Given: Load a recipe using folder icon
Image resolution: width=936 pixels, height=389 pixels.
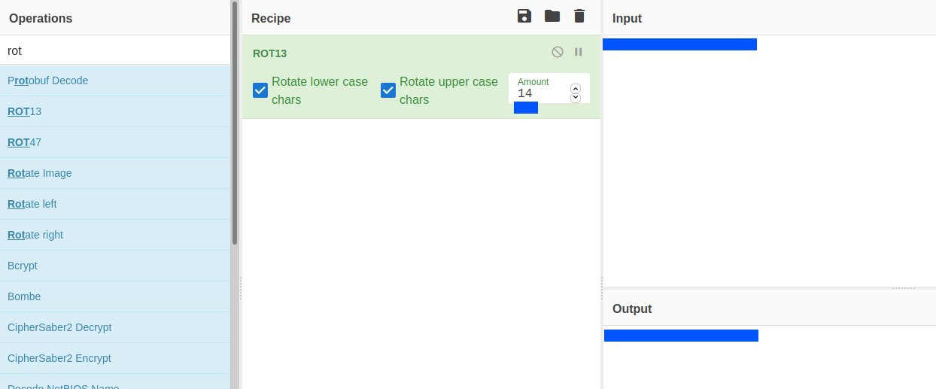Looking at the screenshot, I should [552, 17].
